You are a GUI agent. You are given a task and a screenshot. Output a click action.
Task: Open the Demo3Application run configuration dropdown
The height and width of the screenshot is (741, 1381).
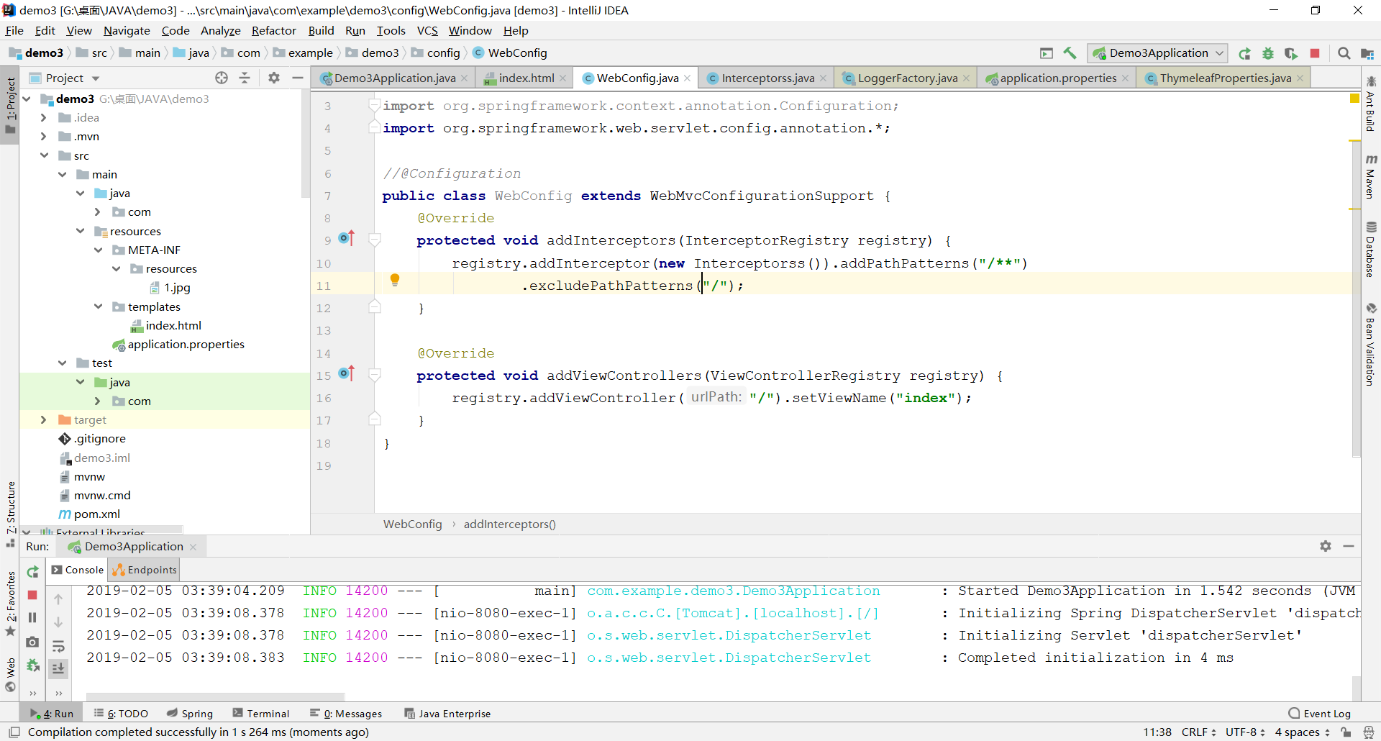tap(1158, 53)
